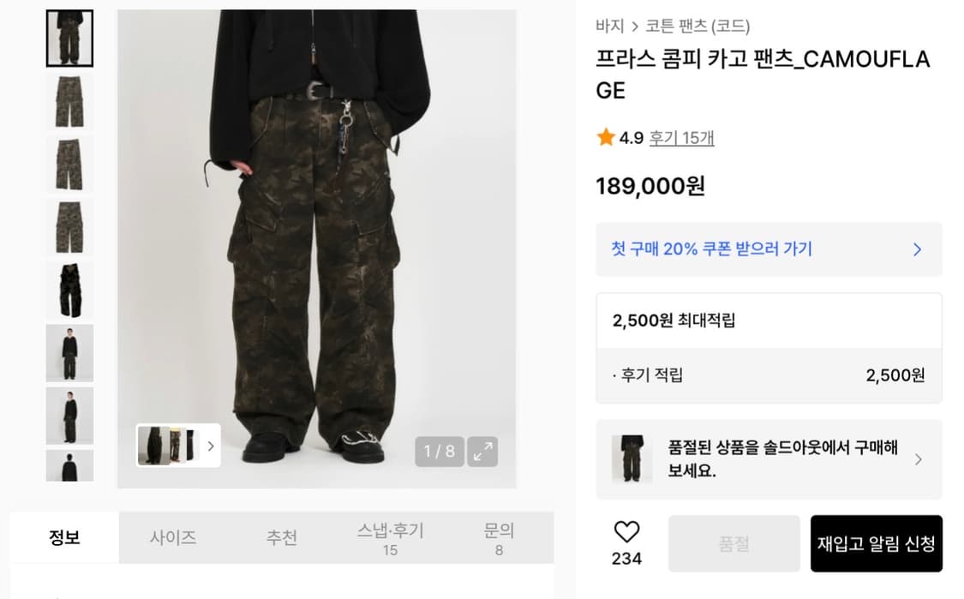This screenshot has height=599, width=964.
Task: Switch to the 사이즈 tab
Action: point(173,538)
